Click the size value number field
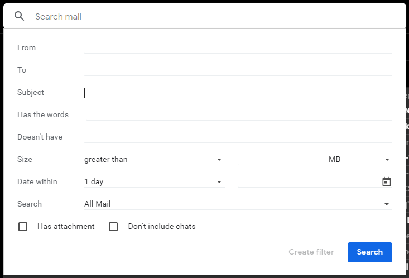This screenshot has width=409, height=278. (277, 159)
